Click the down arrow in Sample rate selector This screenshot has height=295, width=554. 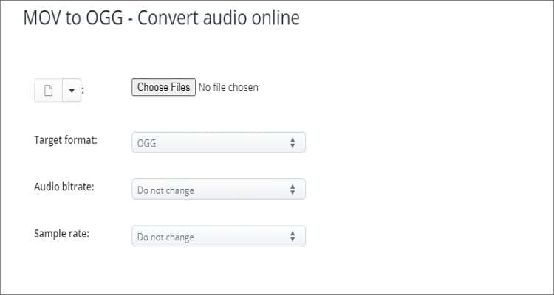pos(293,240)
